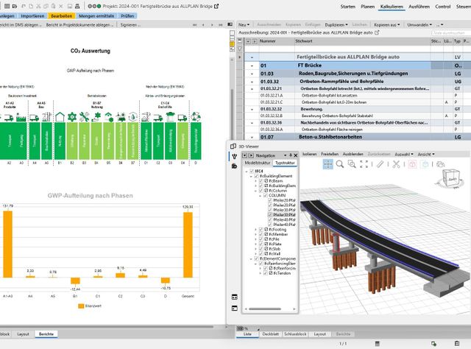Open the Kalkulieren menu tab
The image size is (471, 349).
392,7
